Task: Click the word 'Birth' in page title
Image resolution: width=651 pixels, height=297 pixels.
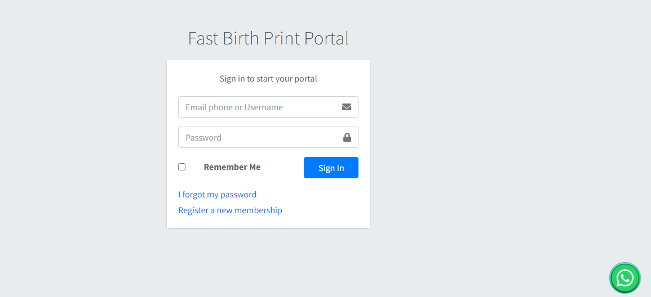Action: click(x=241, y=38)
